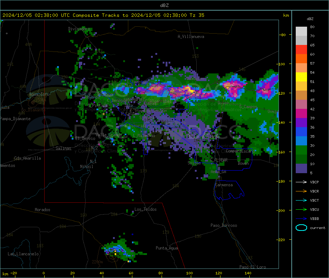Click the VBBB legend label
This screenshot has height=278, width=329.
click(314, 219)
